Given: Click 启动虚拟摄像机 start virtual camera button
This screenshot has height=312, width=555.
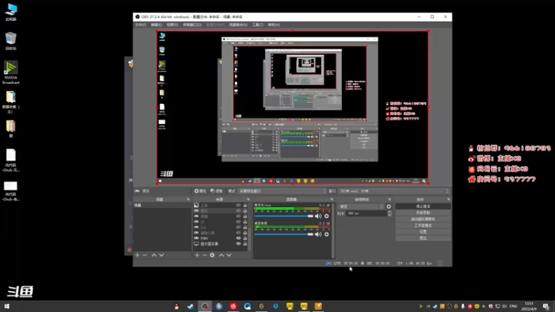Looking at the screenshot, I should 423,219.
